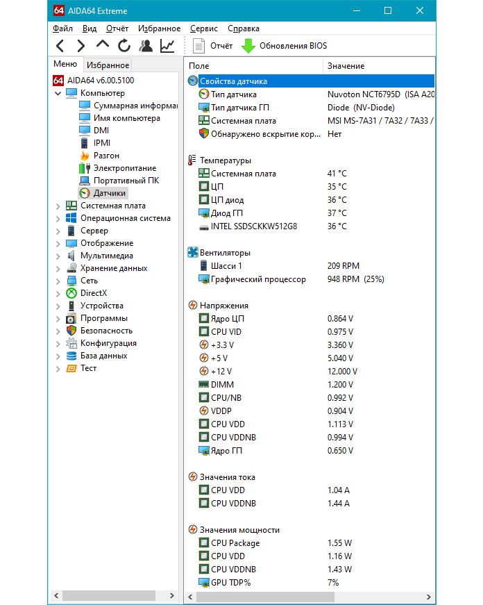Viewport: 483px width, 605px height.
Task: Click the Операционная система Windows logo icon
Action: click(71, 218)
